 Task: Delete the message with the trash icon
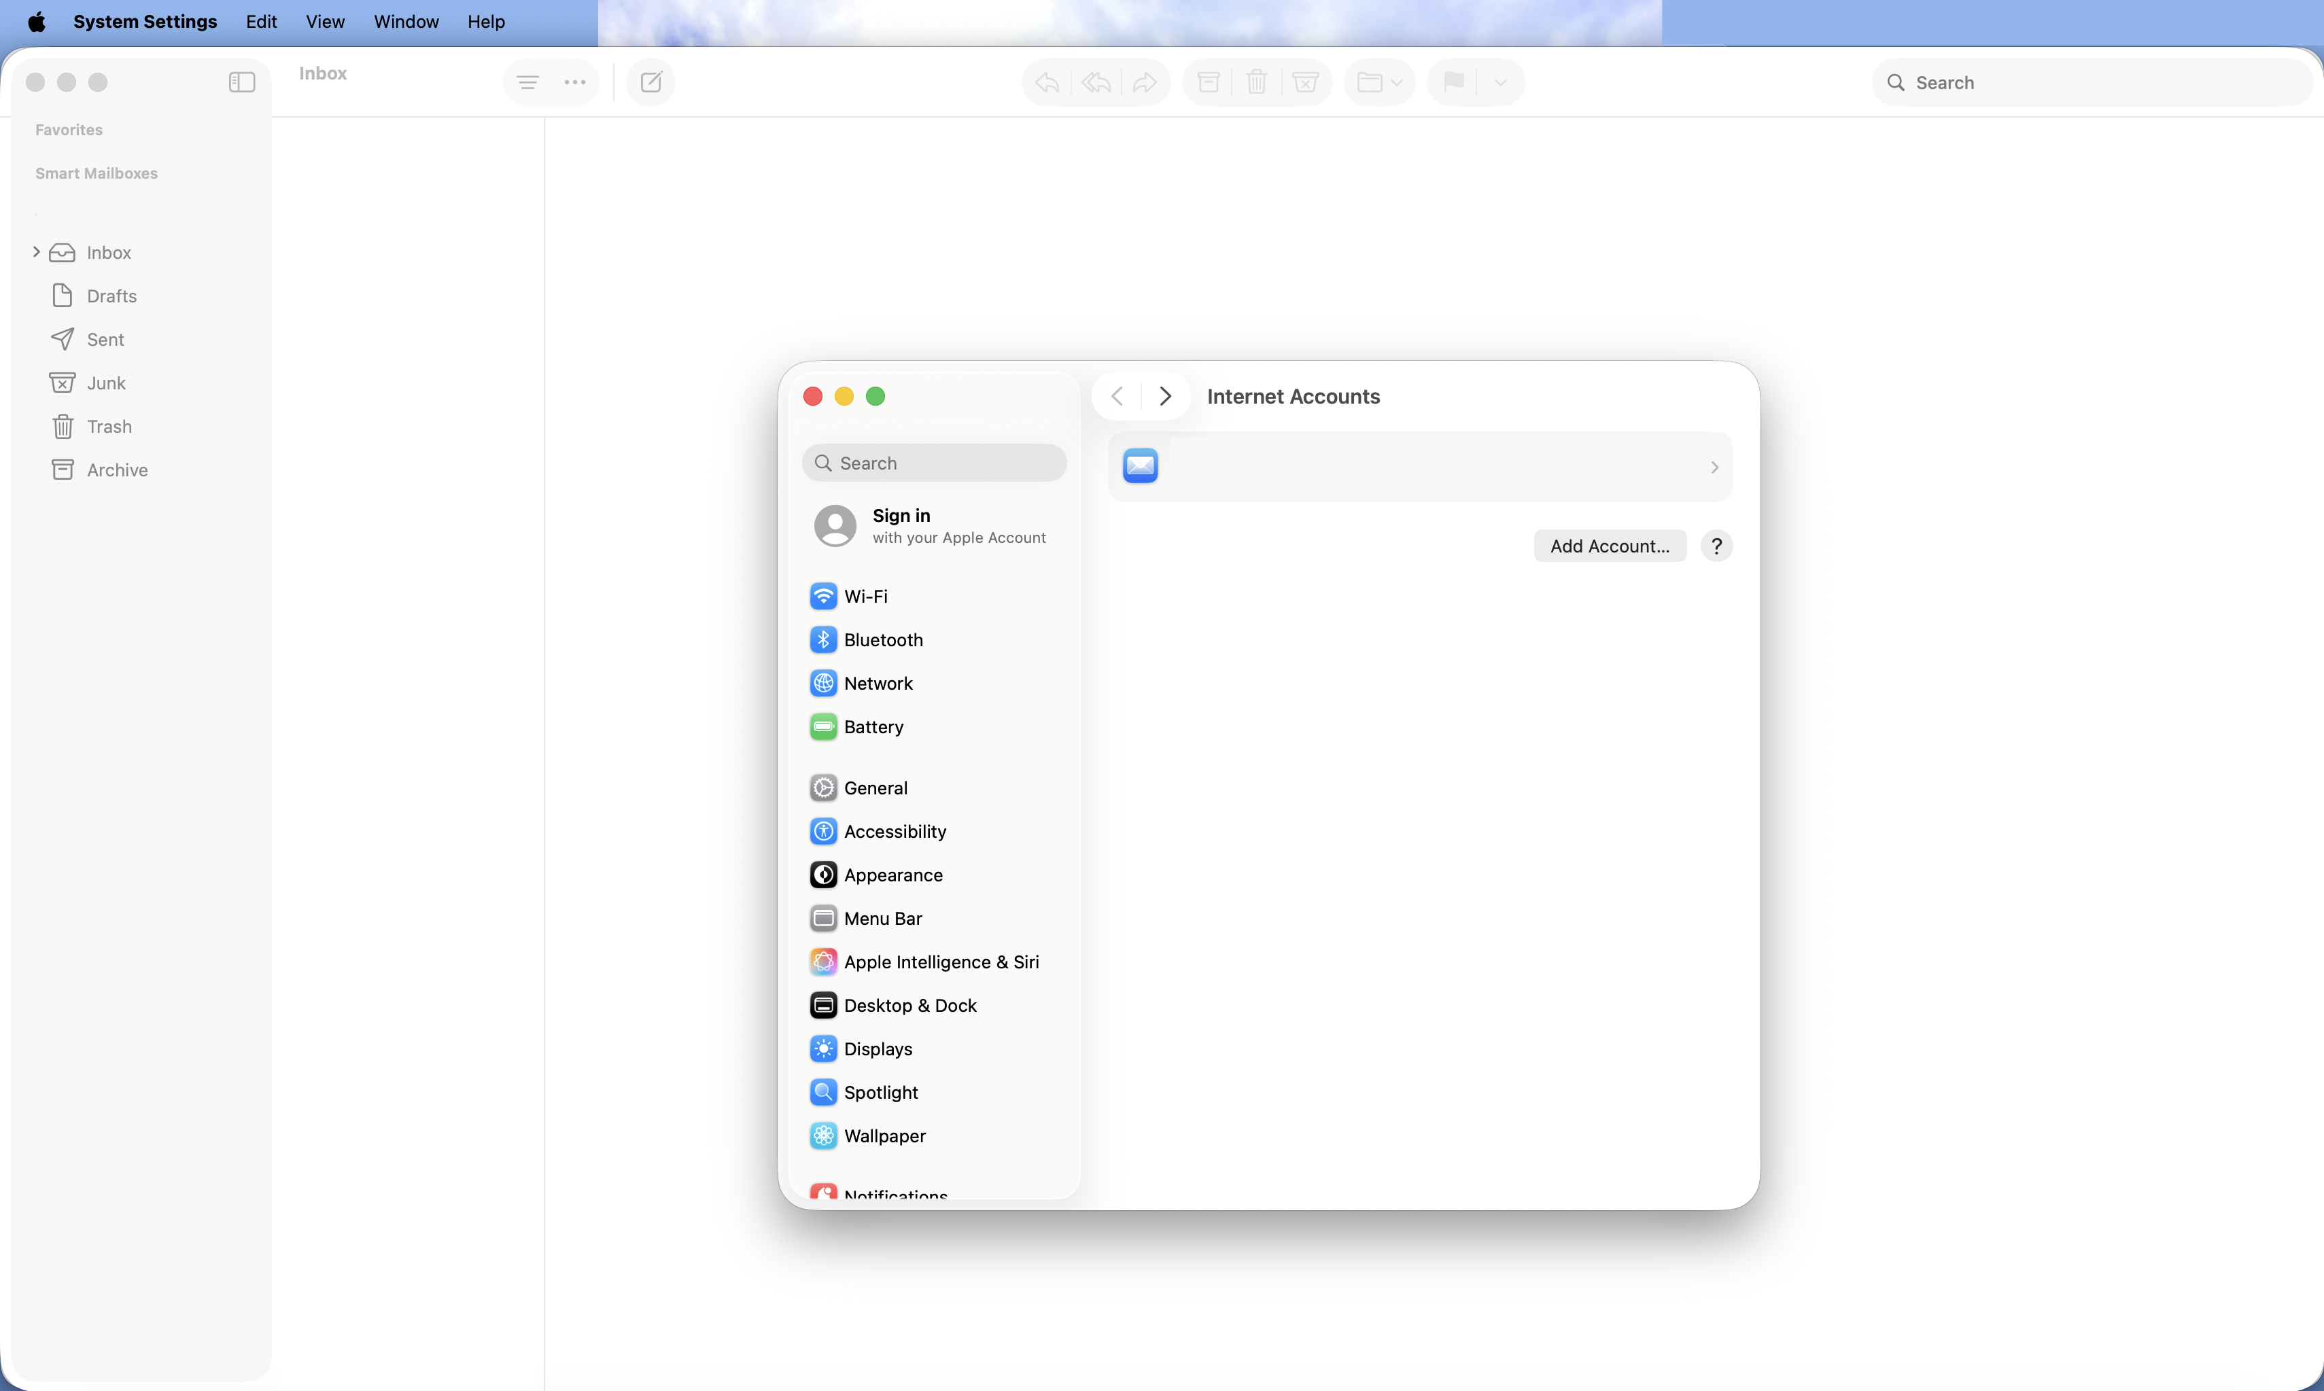[1256, 82]
